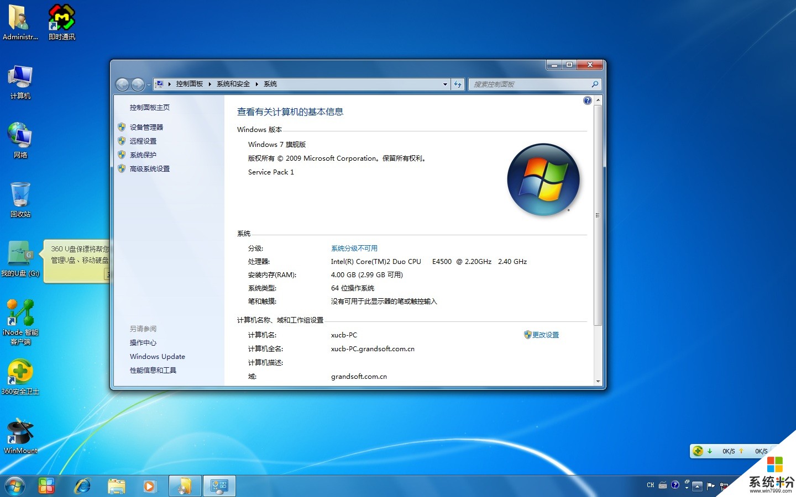Open the Administrator folder desktop icon

(x=20, y=22)
